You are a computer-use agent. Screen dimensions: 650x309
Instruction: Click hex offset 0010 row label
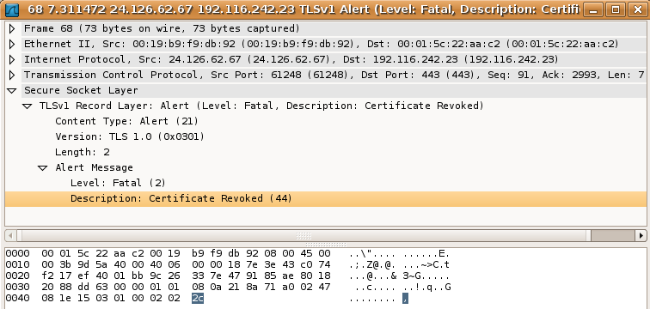click(17, 264)
